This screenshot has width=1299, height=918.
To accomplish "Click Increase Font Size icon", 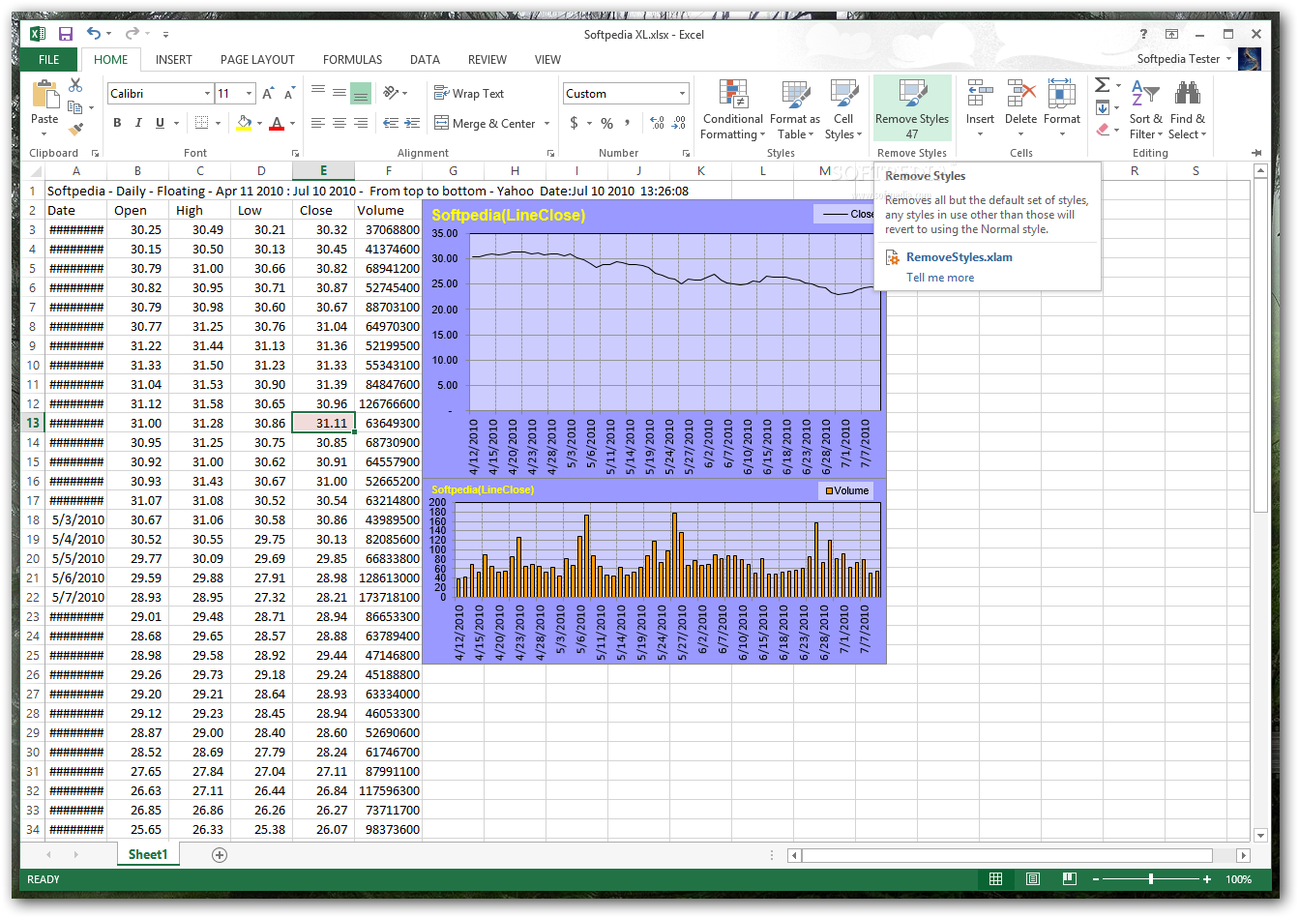I will click(268, 94).
